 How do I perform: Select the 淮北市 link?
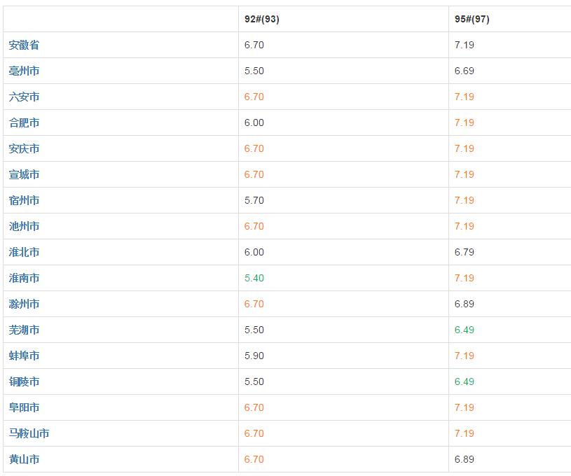pyautogui.click(x=24, y=252)
